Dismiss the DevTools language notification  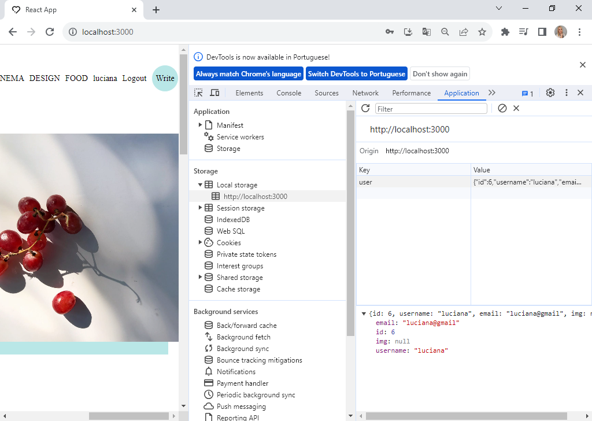click(583, 65)
